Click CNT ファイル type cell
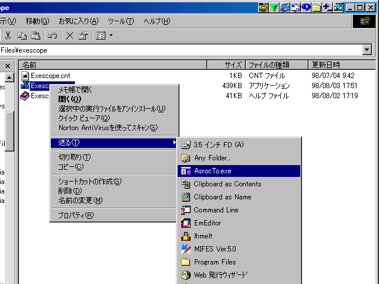The height and width of the screenshot is (284, 379). [x=267, y=76]
